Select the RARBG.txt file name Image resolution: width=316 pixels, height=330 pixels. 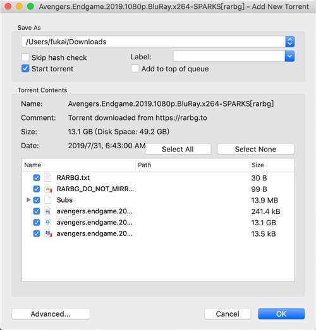[73, 178]
